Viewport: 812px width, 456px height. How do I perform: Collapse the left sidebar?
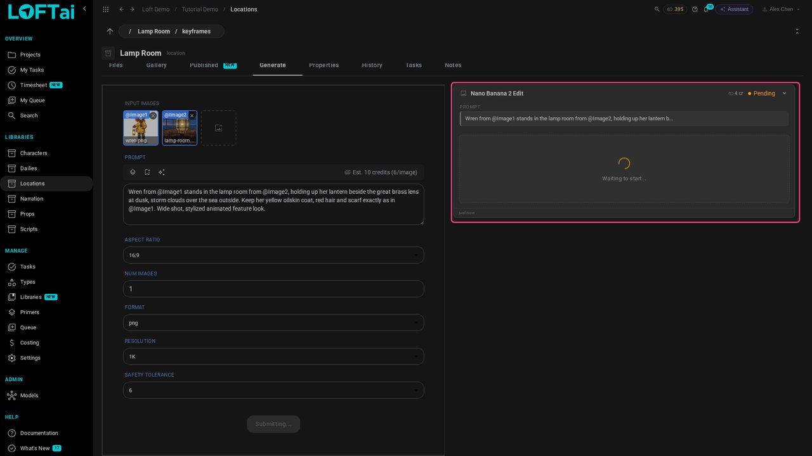pos(84,9)
